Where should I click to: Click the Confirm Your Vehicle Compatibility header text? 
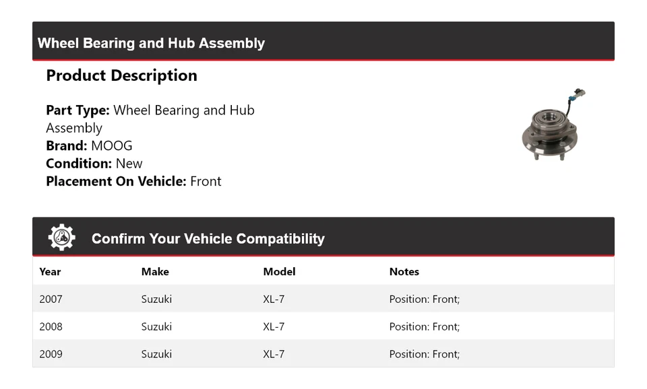click(x=208, y=239)
